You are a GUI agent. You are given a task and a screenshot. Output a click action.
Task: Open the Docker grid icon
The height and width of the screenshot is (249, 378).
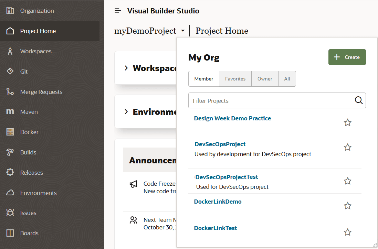(x=10, y=132)
